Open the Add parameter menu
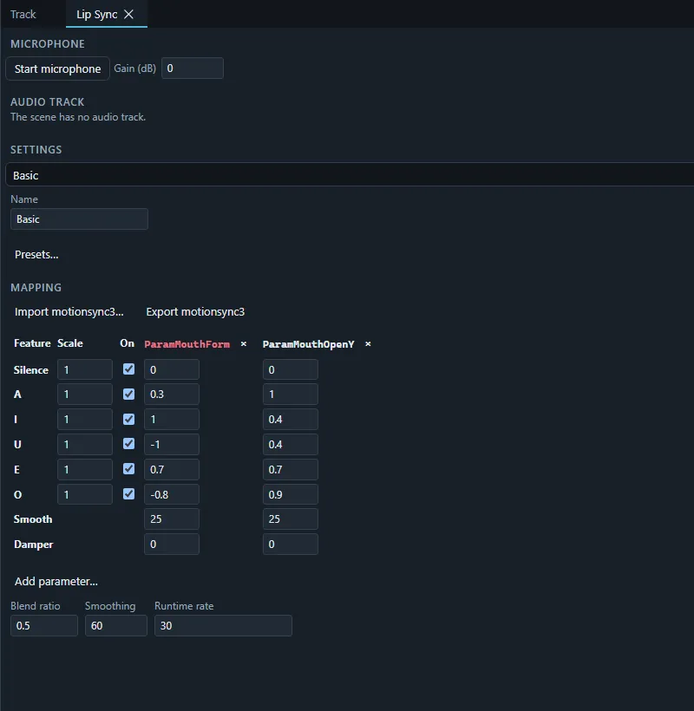The height and width of the screenshot is (711, 694). (x=56, y=581)
